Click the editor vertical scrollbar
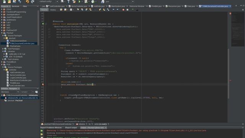The width and height of the screenshot is (245, 138). point(228,74)
